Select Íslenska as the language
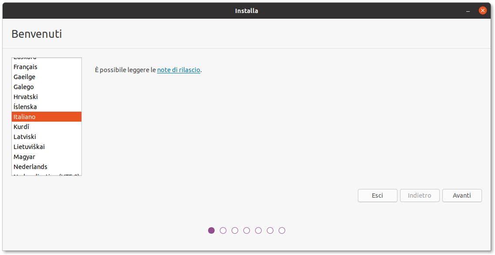 click(x=25, y=107)
